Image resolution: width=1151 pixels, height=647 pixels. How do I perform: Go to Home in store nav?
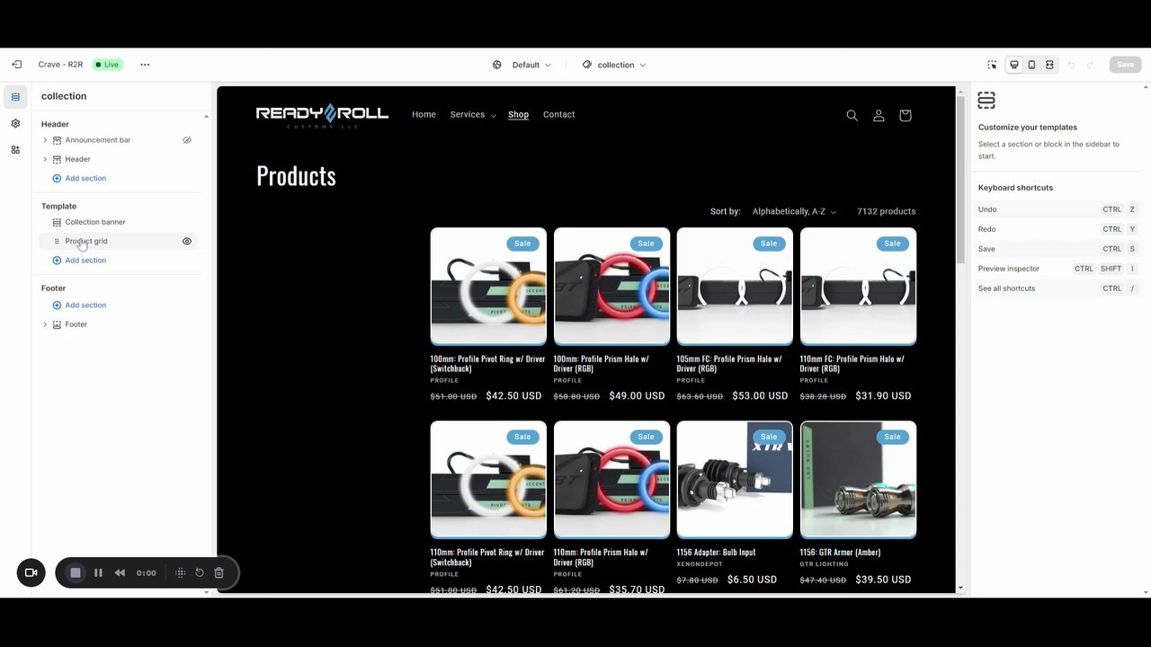(424, 115)
